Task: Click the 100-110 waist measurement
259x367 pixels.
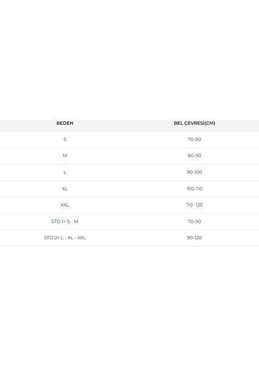Action: [x=194, y=188]
